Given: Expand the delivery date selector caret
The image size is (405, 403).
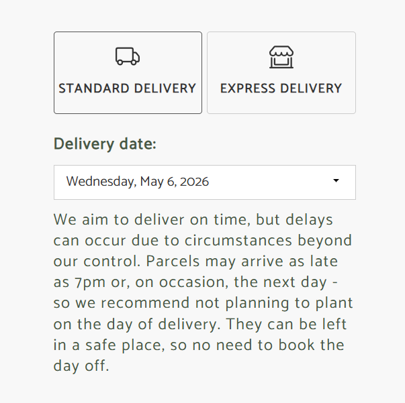Looking at the screenshot, I should pyautogui.click(x=336, y=181).
